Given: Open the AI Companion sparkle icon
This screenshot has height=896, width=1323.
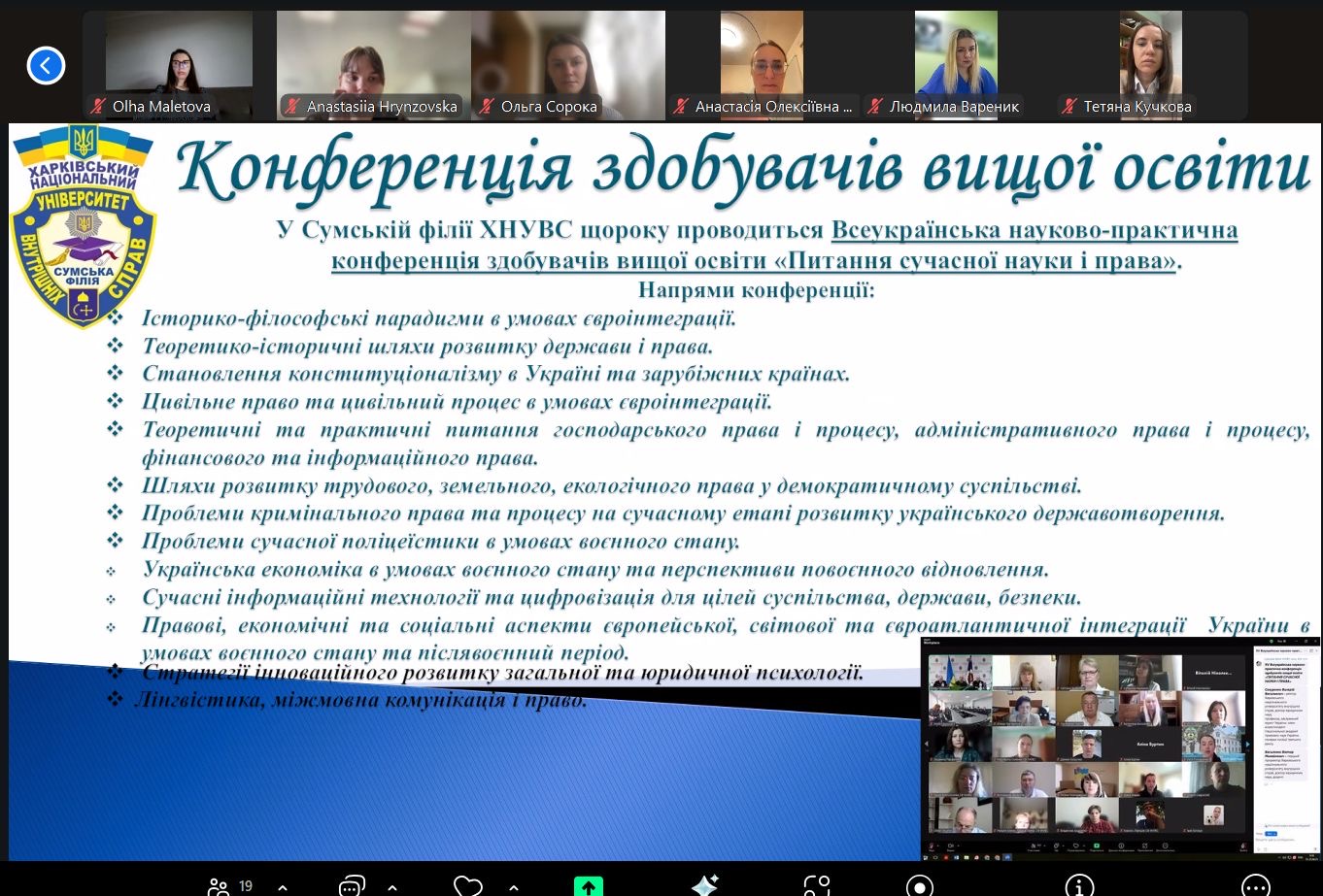Looking at the screenshot, I should [704, 885].
